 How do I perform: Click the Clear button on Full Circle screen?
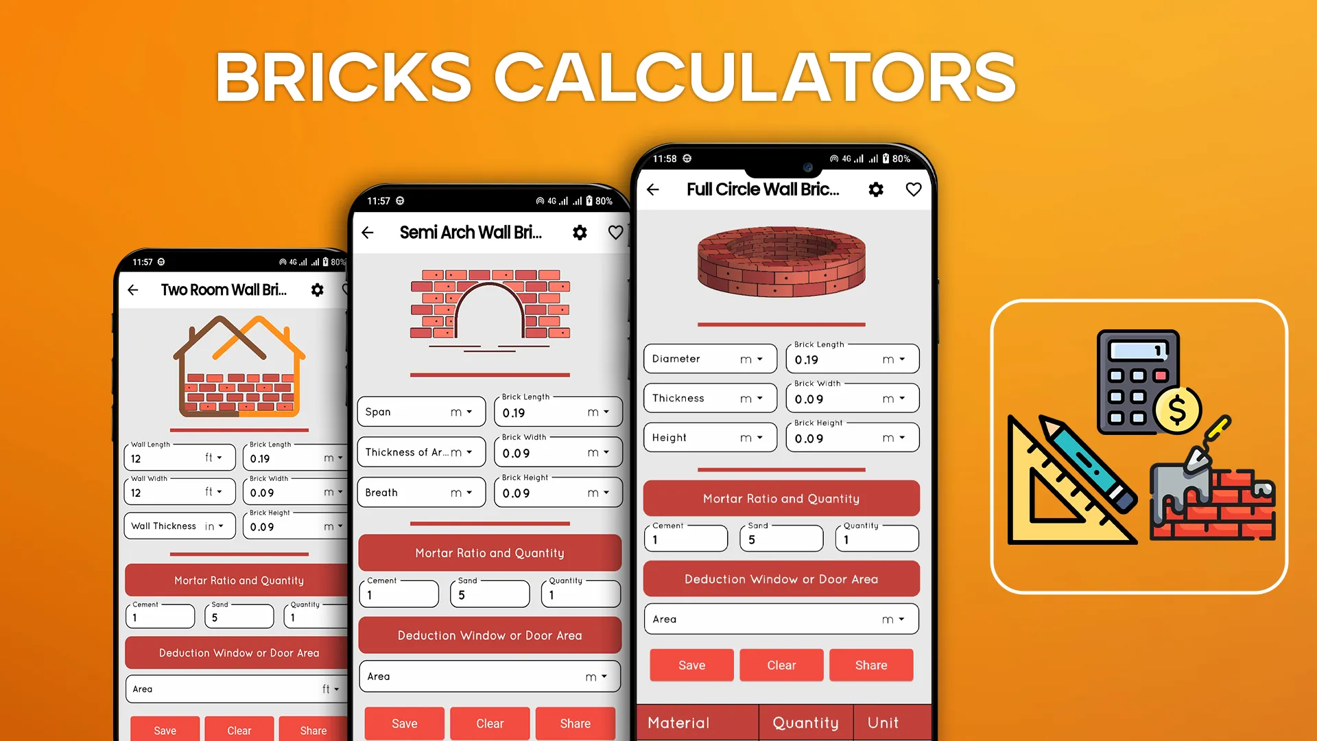[781, 665]
